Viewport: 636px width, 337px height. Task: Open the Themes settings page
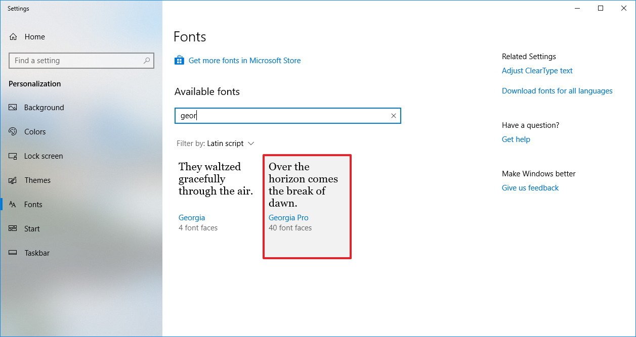37,180
